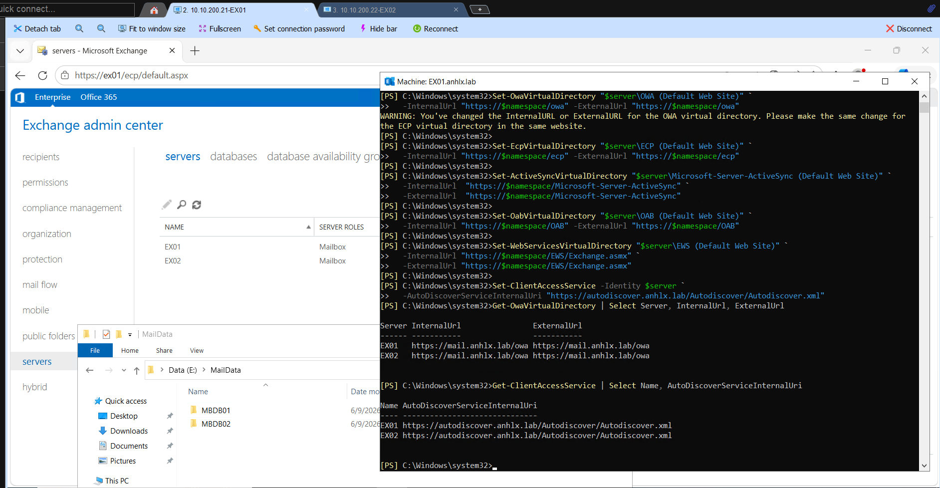Image resolution: width=940 pixels, height=488 pixels.
Task: Switch to Fullscreen mode
Action: click(220, 29)
